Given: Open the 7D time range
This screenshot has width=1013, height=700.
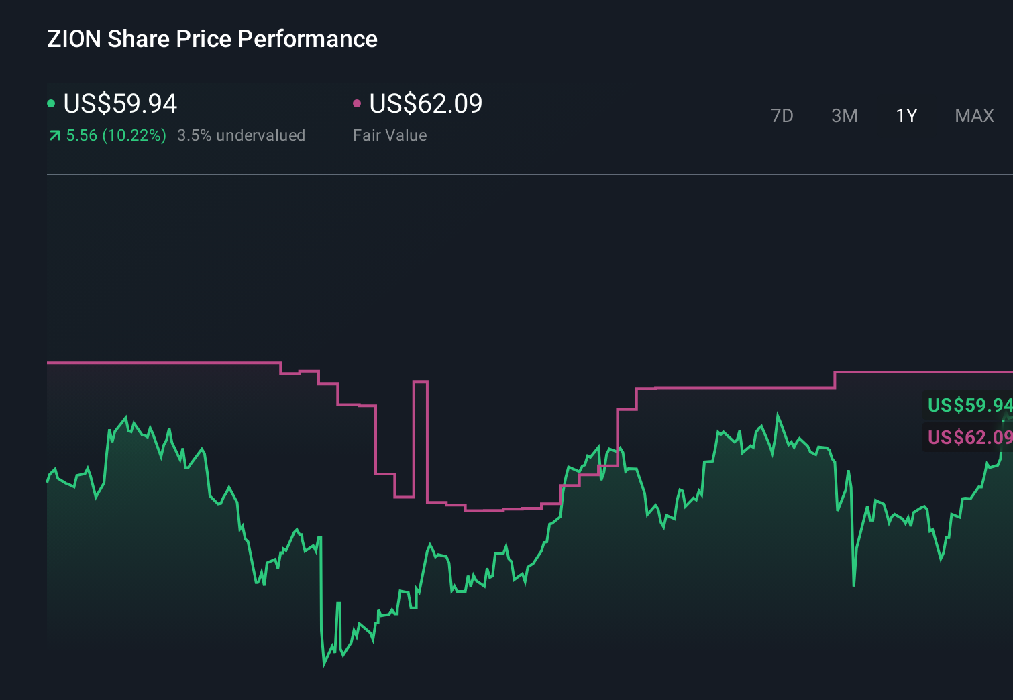Looking at the screenshot, I should click(x=782, y=115).
